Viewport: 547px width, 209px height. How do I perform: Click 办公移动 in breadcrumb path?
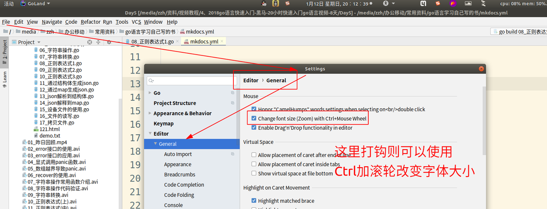pos(74,32)
